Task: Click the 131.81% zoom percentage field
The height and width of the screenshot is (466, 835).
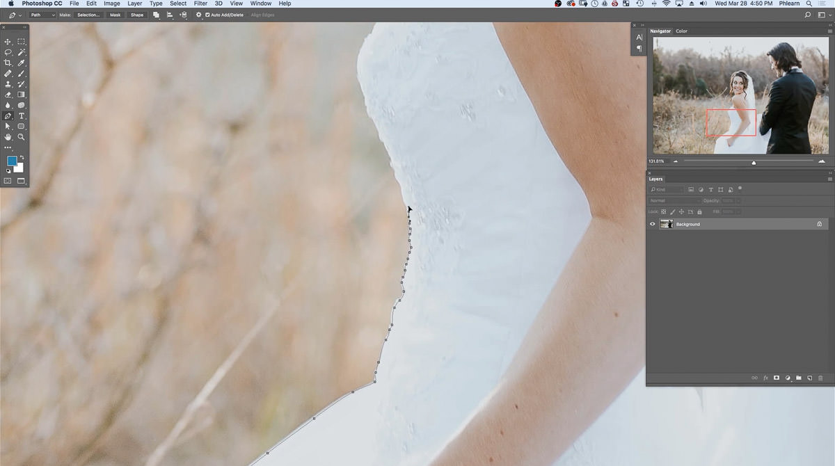Action: [x=656, y=161]
